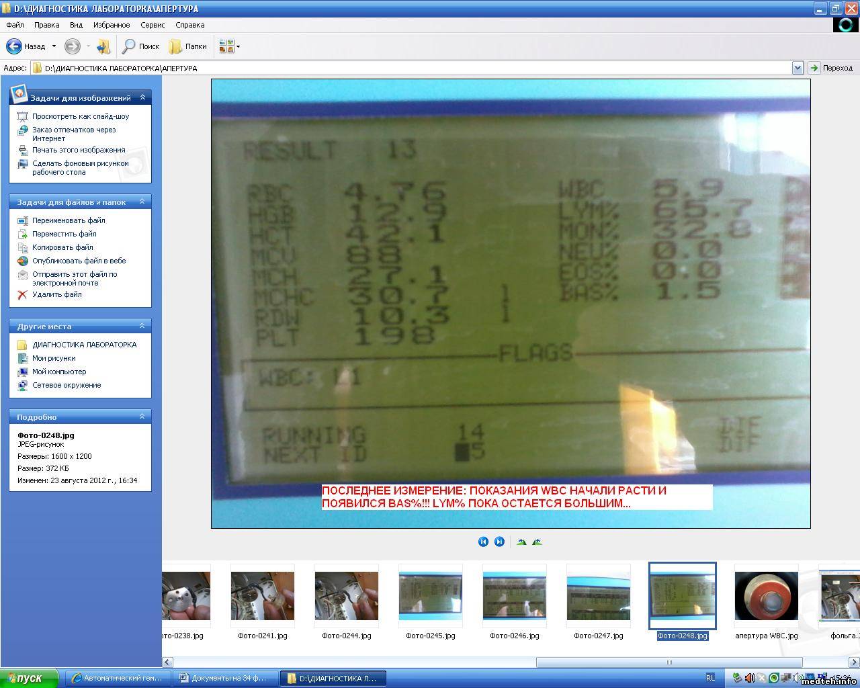Show next image in filmstrip viewer
Screen dimensions: 860x688
coord(499,542)
